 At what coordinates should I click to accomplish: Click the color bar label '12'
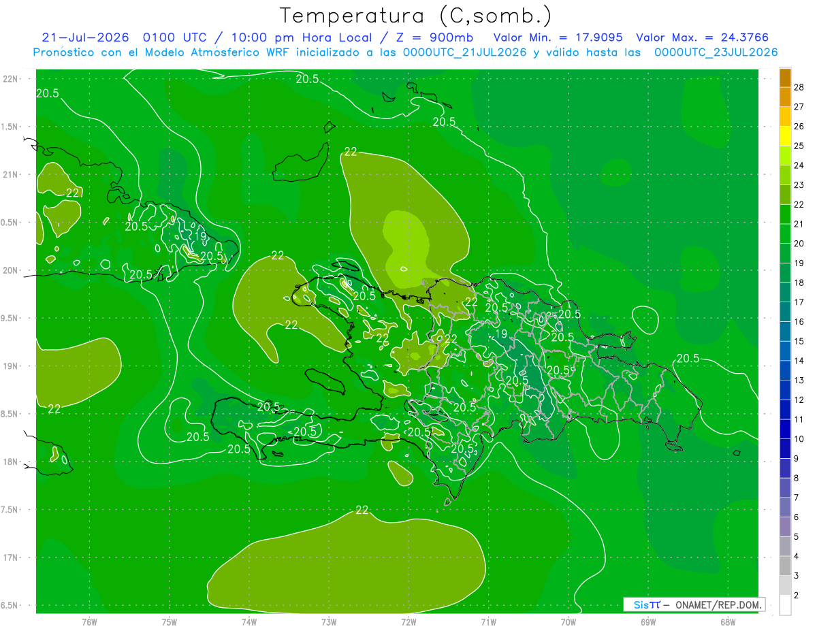pos(799,400)
